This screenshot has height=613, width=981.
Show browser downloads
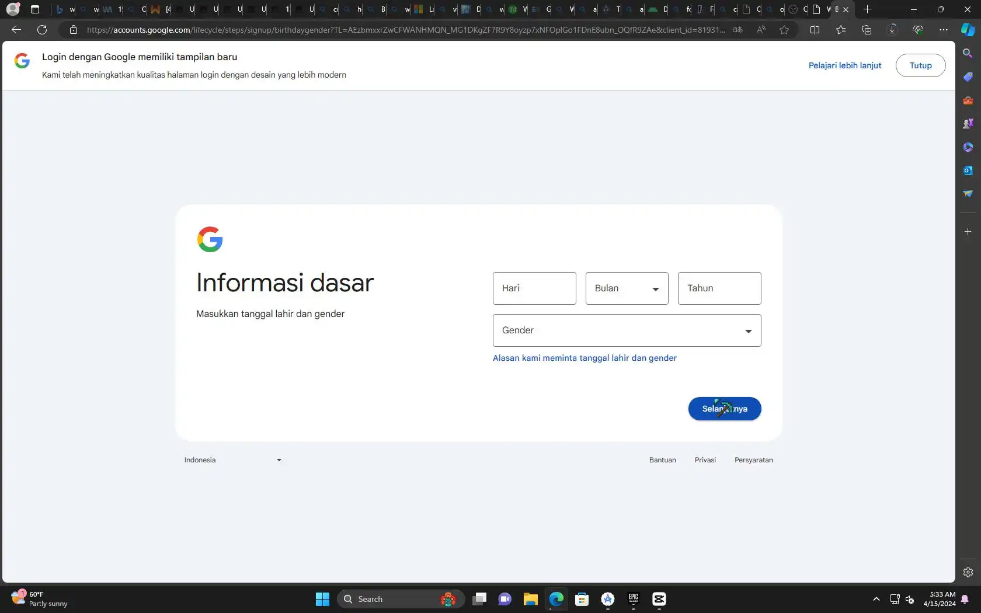892,30
